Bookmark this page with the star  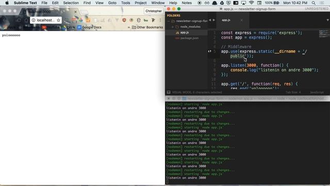tap(58, 20)
